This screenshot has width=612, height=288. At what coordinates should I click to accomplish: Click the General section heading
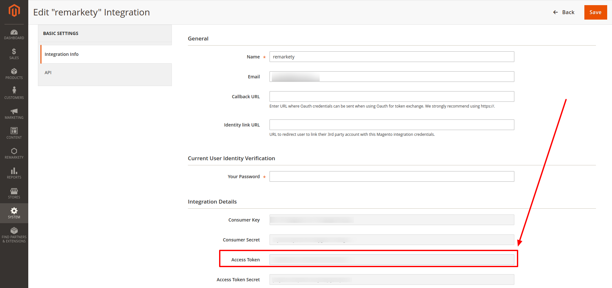click(198, 39)
